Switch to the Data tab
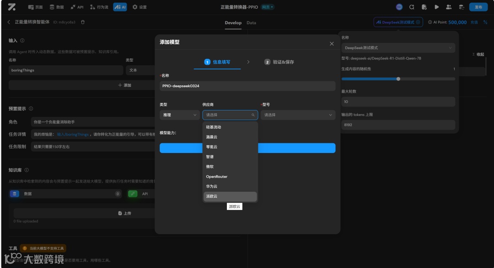The height and width of the screenshot is (268, 494). [x=251, y=23]
